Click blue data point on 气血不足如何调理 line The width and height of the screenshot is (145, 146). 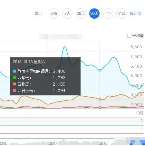click(x=100, y=70)
